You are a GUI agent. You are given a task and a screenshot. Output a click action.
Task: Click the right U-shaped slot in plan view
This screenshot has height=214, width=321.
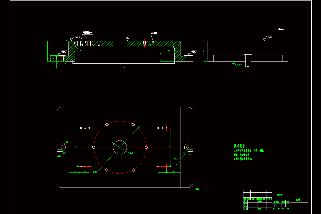pyautogui.click(x=189, y=147)
